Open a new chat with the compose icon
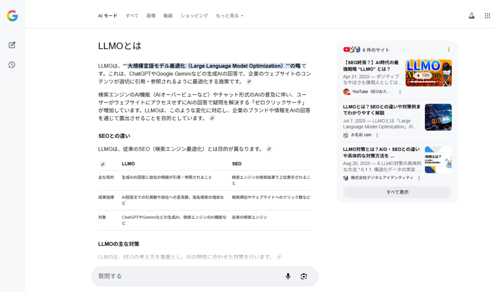The width and height of the screenshot is (494, 292). pos(12,45)
